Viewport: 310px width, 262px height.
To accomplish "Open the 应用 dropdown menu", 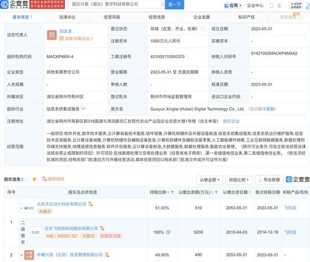I will tap(233, 6).
